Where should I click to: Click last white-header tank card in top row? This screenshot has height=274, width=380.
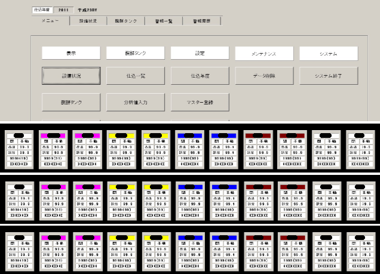click(360, 150)
